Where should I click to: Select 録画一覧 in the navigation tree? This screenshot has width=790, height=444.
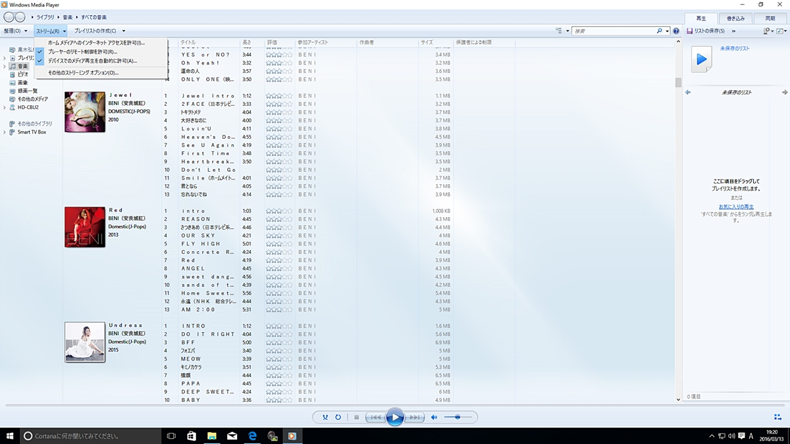click(28, 91)
